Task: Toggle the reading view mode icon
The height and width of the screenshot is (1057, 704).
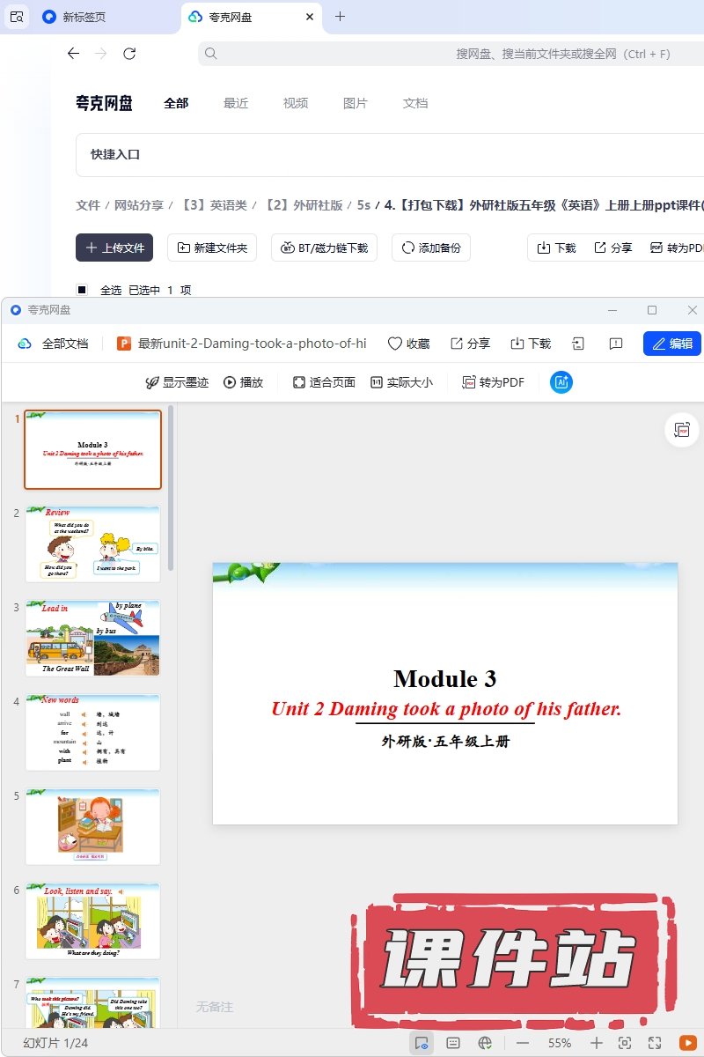Action: tap(422, 1043)
